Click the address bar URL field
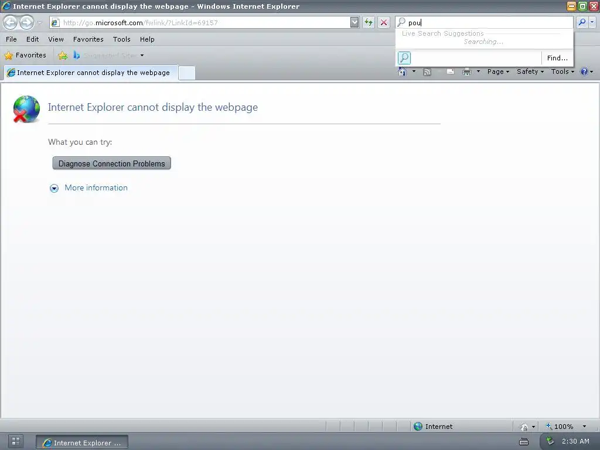The height and width of the screenshot is (450, 600). tap(200, 23)
